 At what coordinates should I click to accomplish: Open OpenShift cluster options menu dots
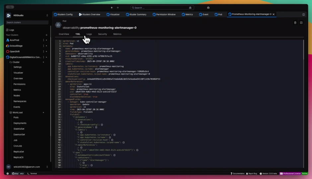click(x=43, y=51)
